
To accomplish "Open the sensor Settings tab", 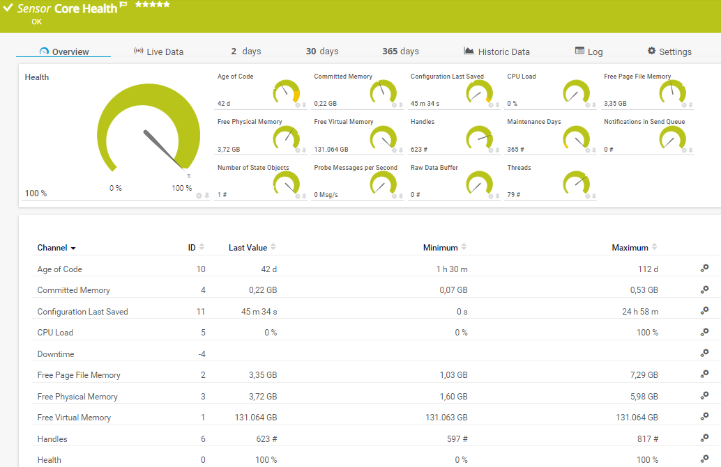I will coord(669,52).
